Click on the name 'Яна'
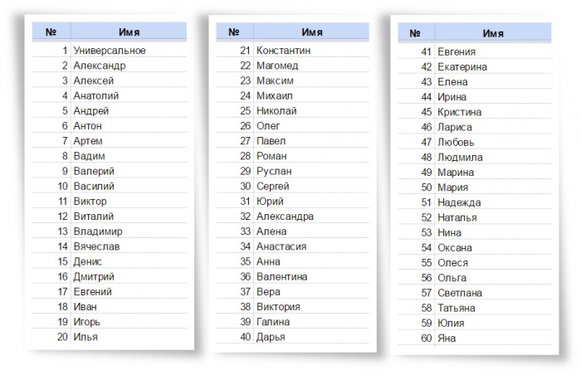Image resolution: width=581 pixels, height=375 pixels. tap(447, 338)
